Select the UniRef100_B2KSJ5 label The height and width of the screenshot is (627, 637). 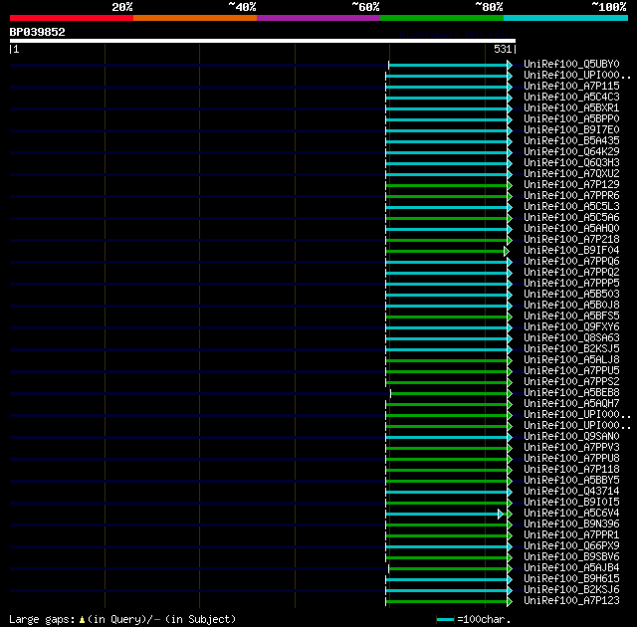point(571,349)
